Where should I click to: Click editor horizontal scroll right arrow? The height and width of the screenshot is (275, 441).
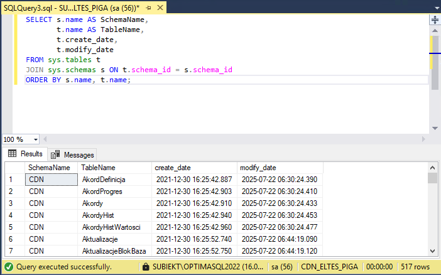(423, 139)
